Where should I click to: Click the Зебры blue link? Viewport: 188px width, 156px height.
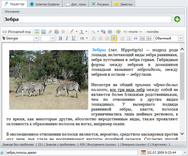pos(99,50)
